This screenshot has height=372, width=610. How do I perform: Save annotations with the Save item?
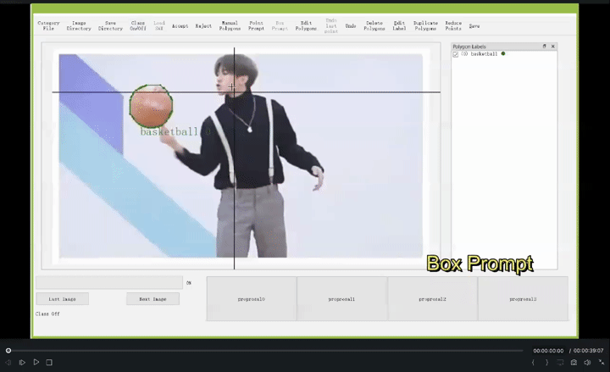coord(474,26)
